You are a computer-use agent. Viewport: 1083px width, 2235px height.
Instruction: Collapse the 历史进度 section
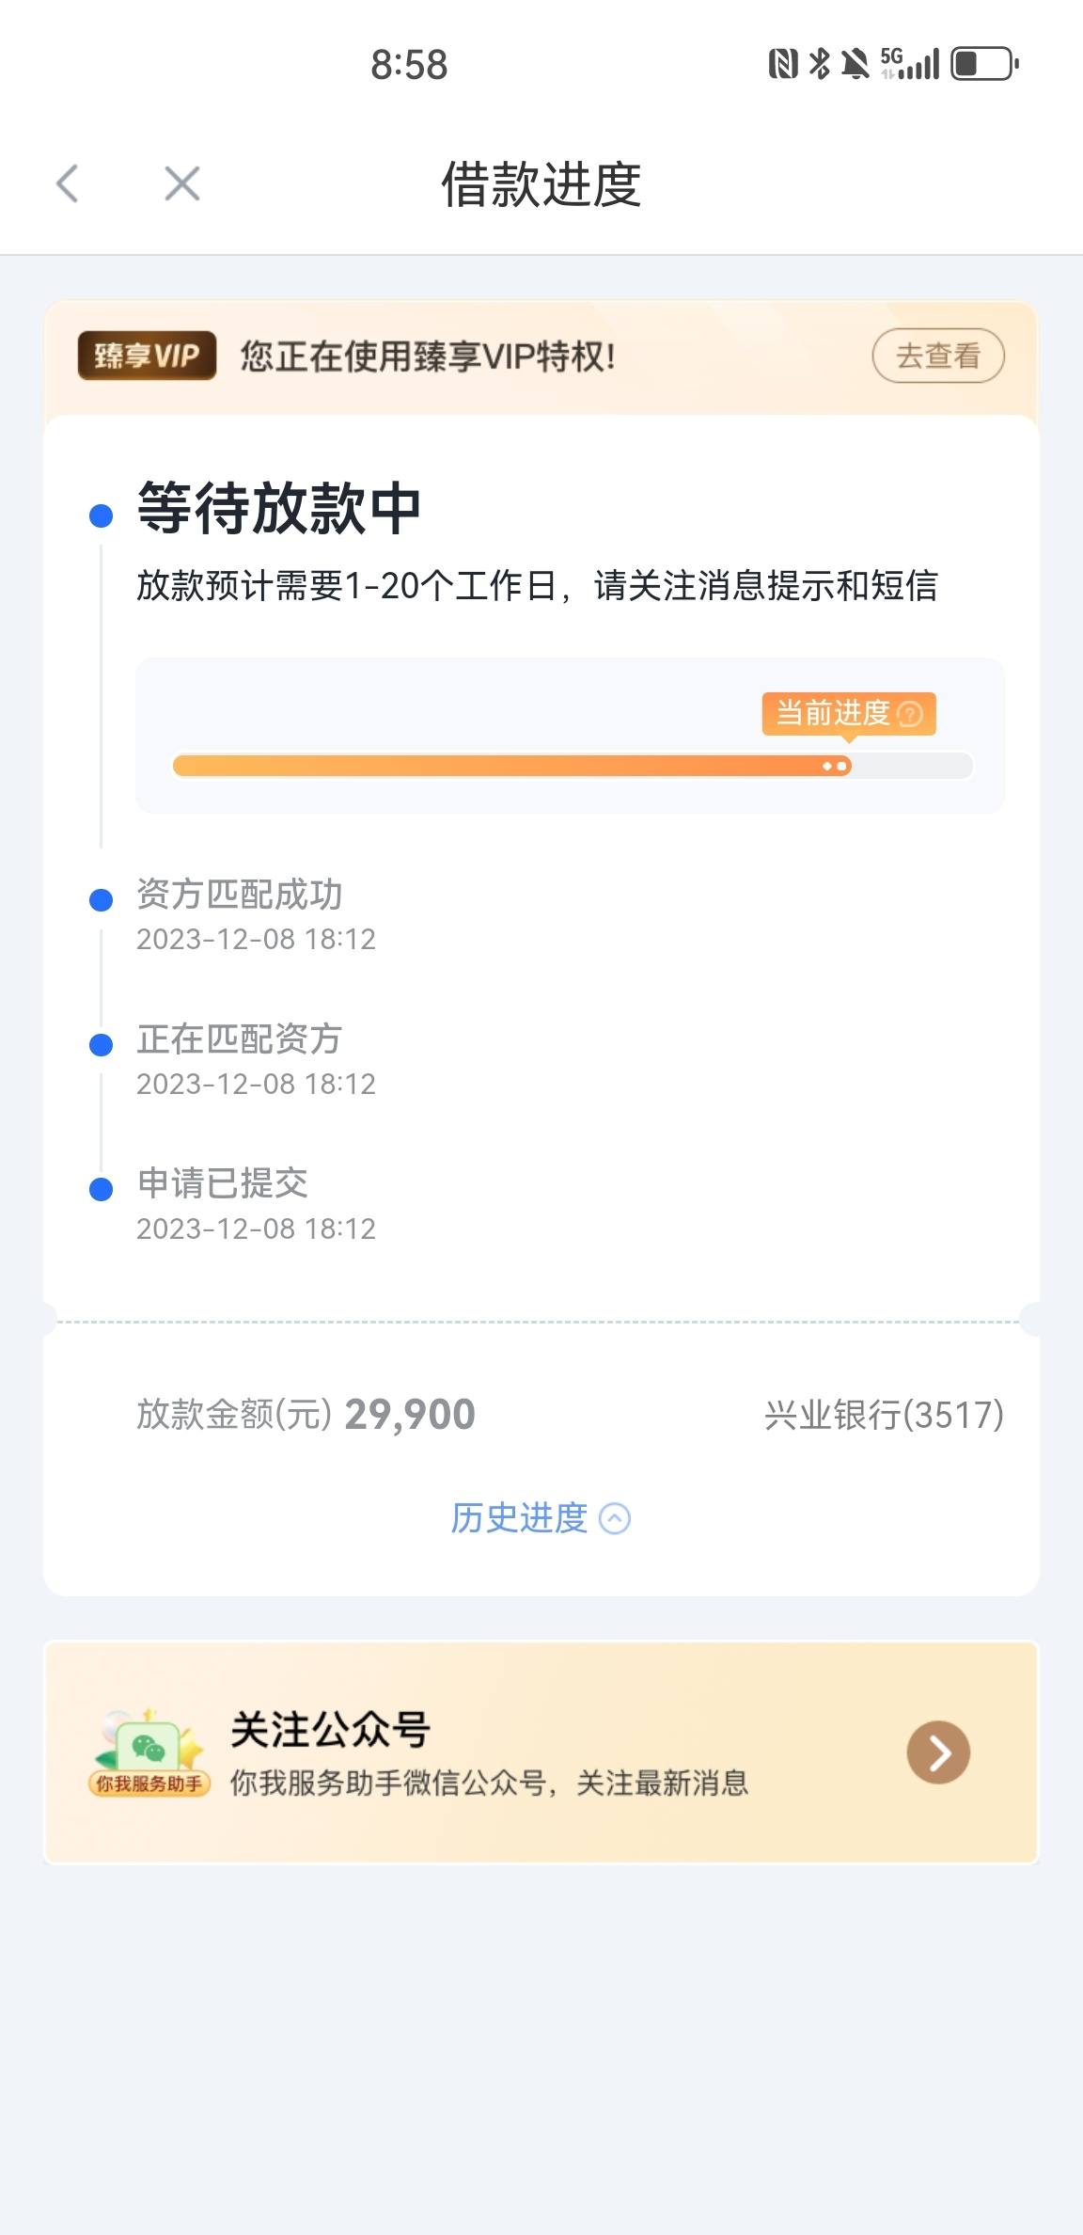tap(541, 1517)
